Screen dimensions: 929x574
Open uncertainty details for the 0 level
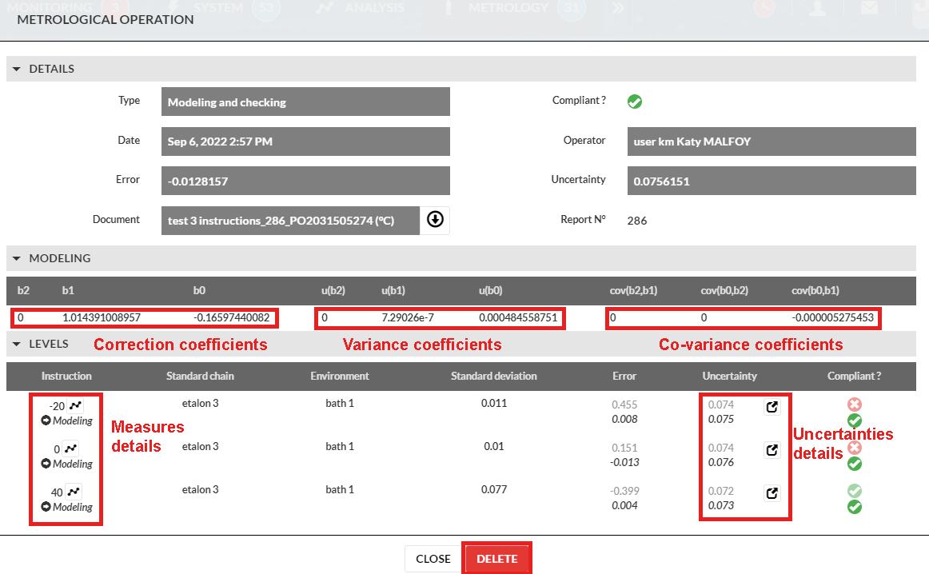772,450
